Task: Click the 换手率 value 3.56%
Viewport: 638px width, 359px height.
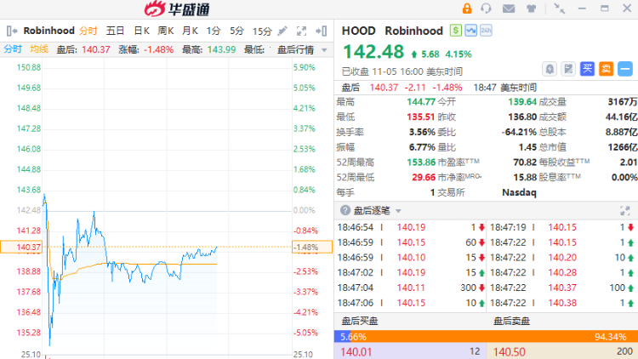Action: point(422,132)
